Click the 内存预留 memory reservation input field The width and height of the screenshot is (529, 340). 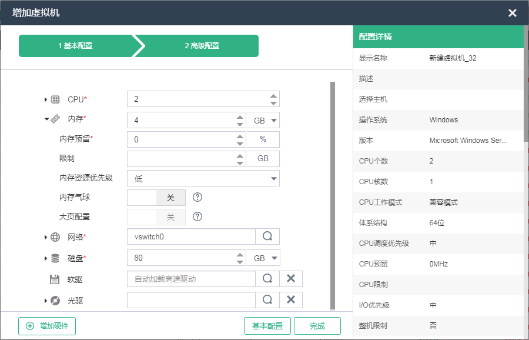pos(180,139)
